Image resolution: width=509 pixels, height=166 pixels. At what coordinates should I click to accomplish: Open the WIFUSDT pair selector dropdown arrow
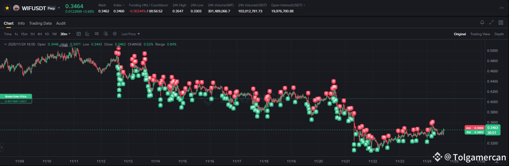tap(59, 8)
